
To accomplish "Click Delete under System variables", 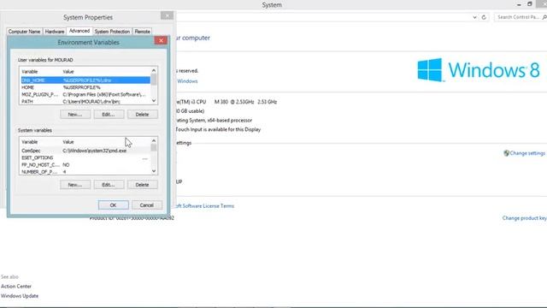I will click(142, 185).
